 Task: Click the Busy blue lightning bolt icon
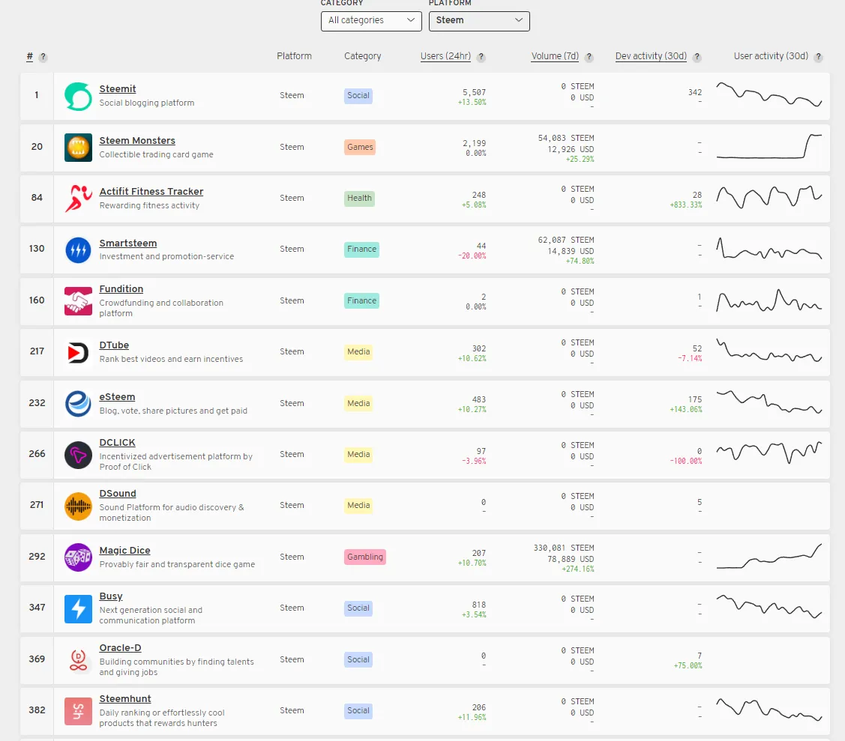[x=78, y=608]
